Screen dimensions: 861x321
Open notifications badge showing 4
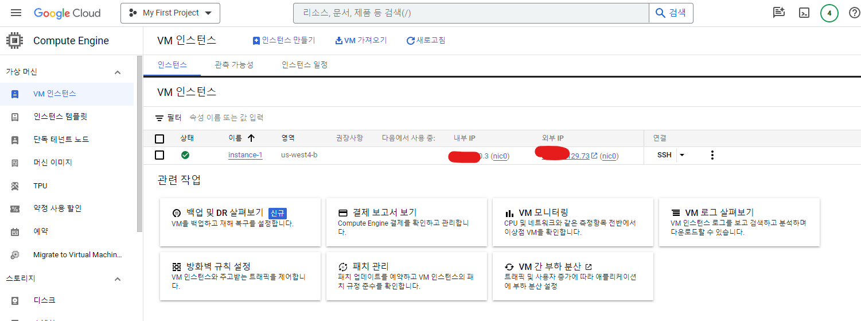[x=829, y=13]
